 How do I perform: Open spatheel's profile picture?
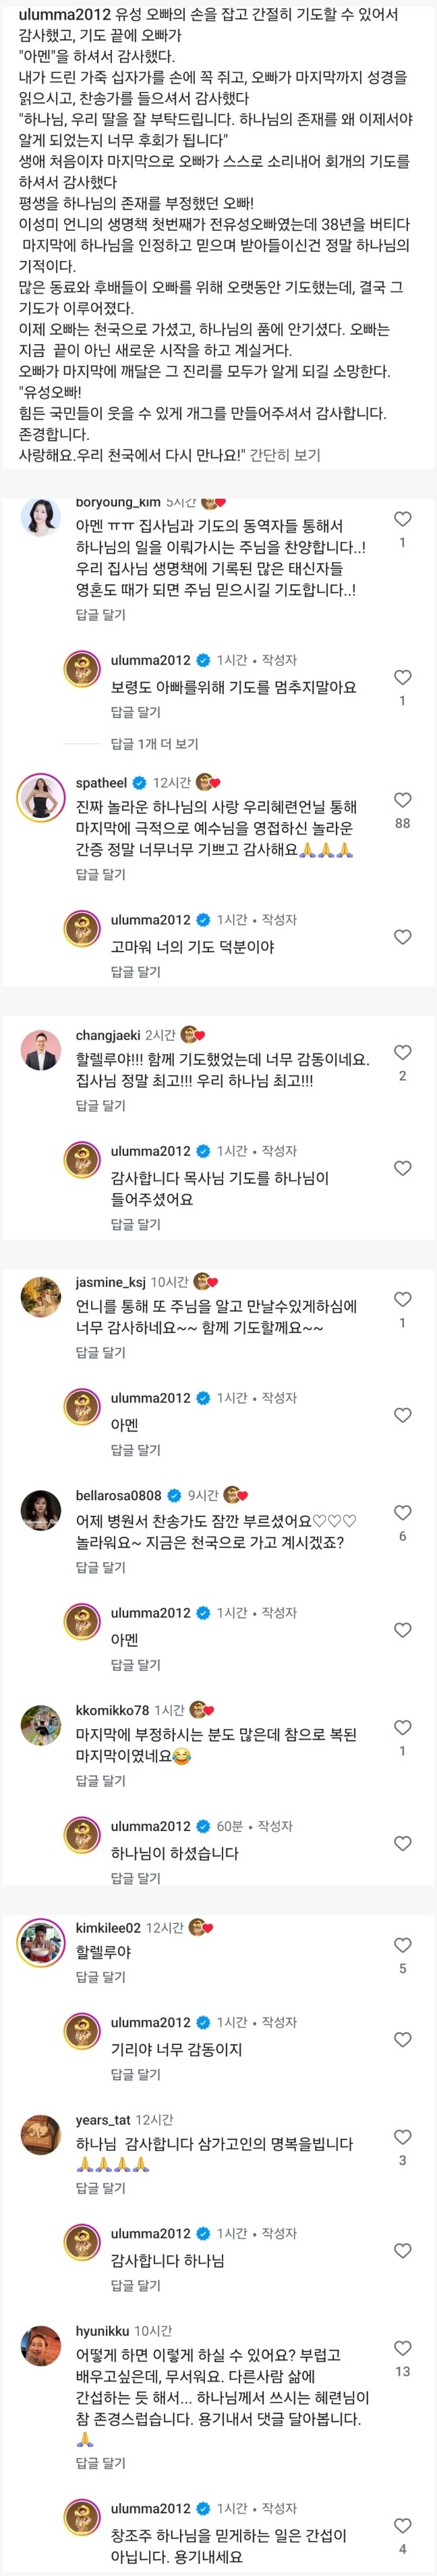41,797
